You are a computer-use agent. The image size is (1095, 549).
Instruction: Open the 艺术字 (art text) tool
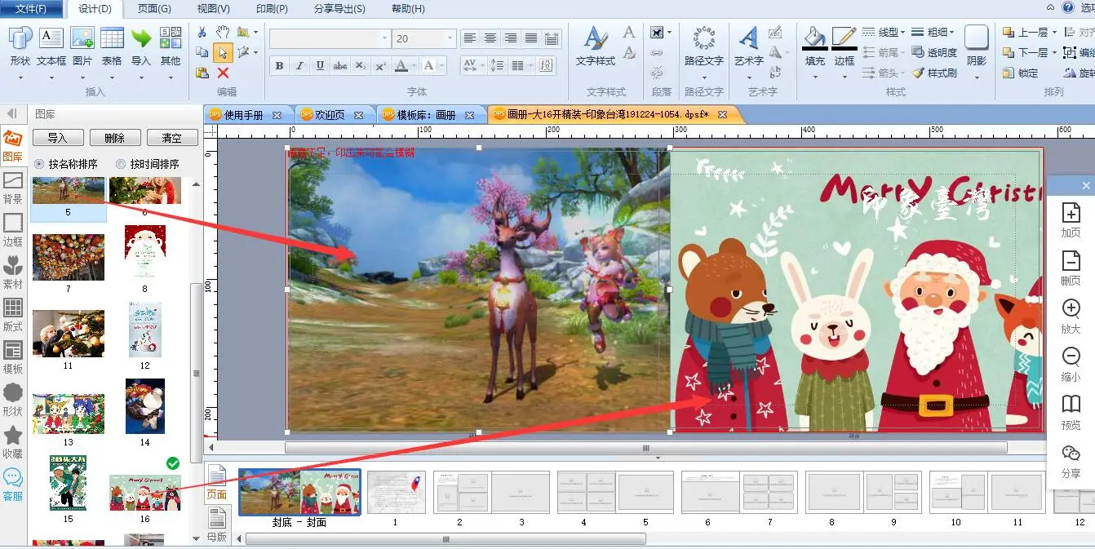[748, 38]
